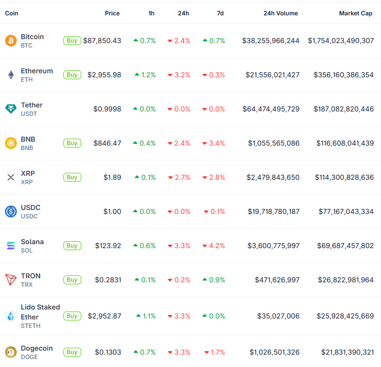Click the Dogecoin icon
The width and height of the screenshot is (381, 367).
pos(10,352)
